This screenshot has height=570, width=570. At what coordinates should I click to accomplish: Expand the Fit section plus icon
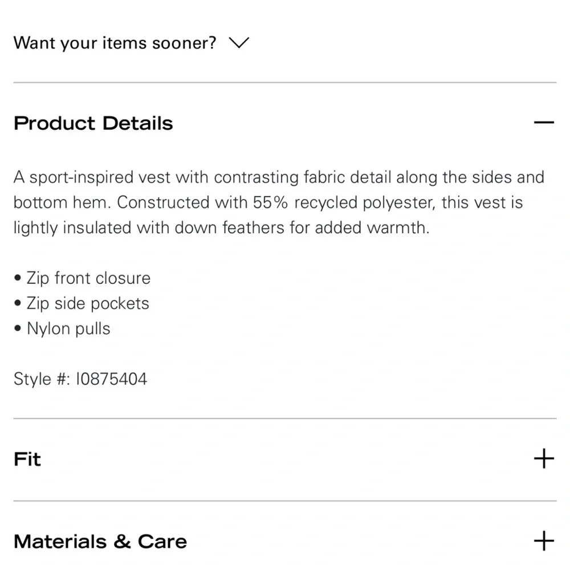click(x=544, y=458)
